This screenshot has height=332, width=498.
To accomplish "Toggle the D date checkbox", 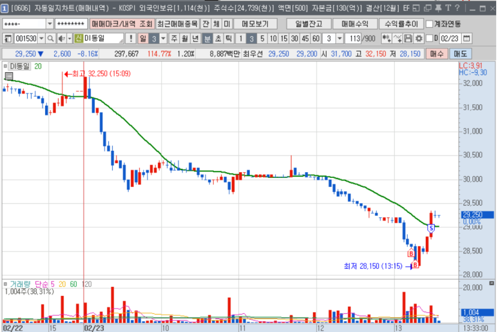I will pos(429,39).
